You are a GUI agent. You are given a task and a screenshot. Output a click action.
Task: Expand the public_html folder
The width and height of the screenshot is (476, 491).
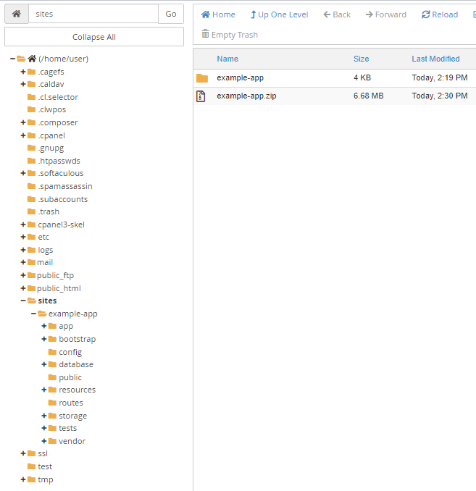[x=23, y=288]
